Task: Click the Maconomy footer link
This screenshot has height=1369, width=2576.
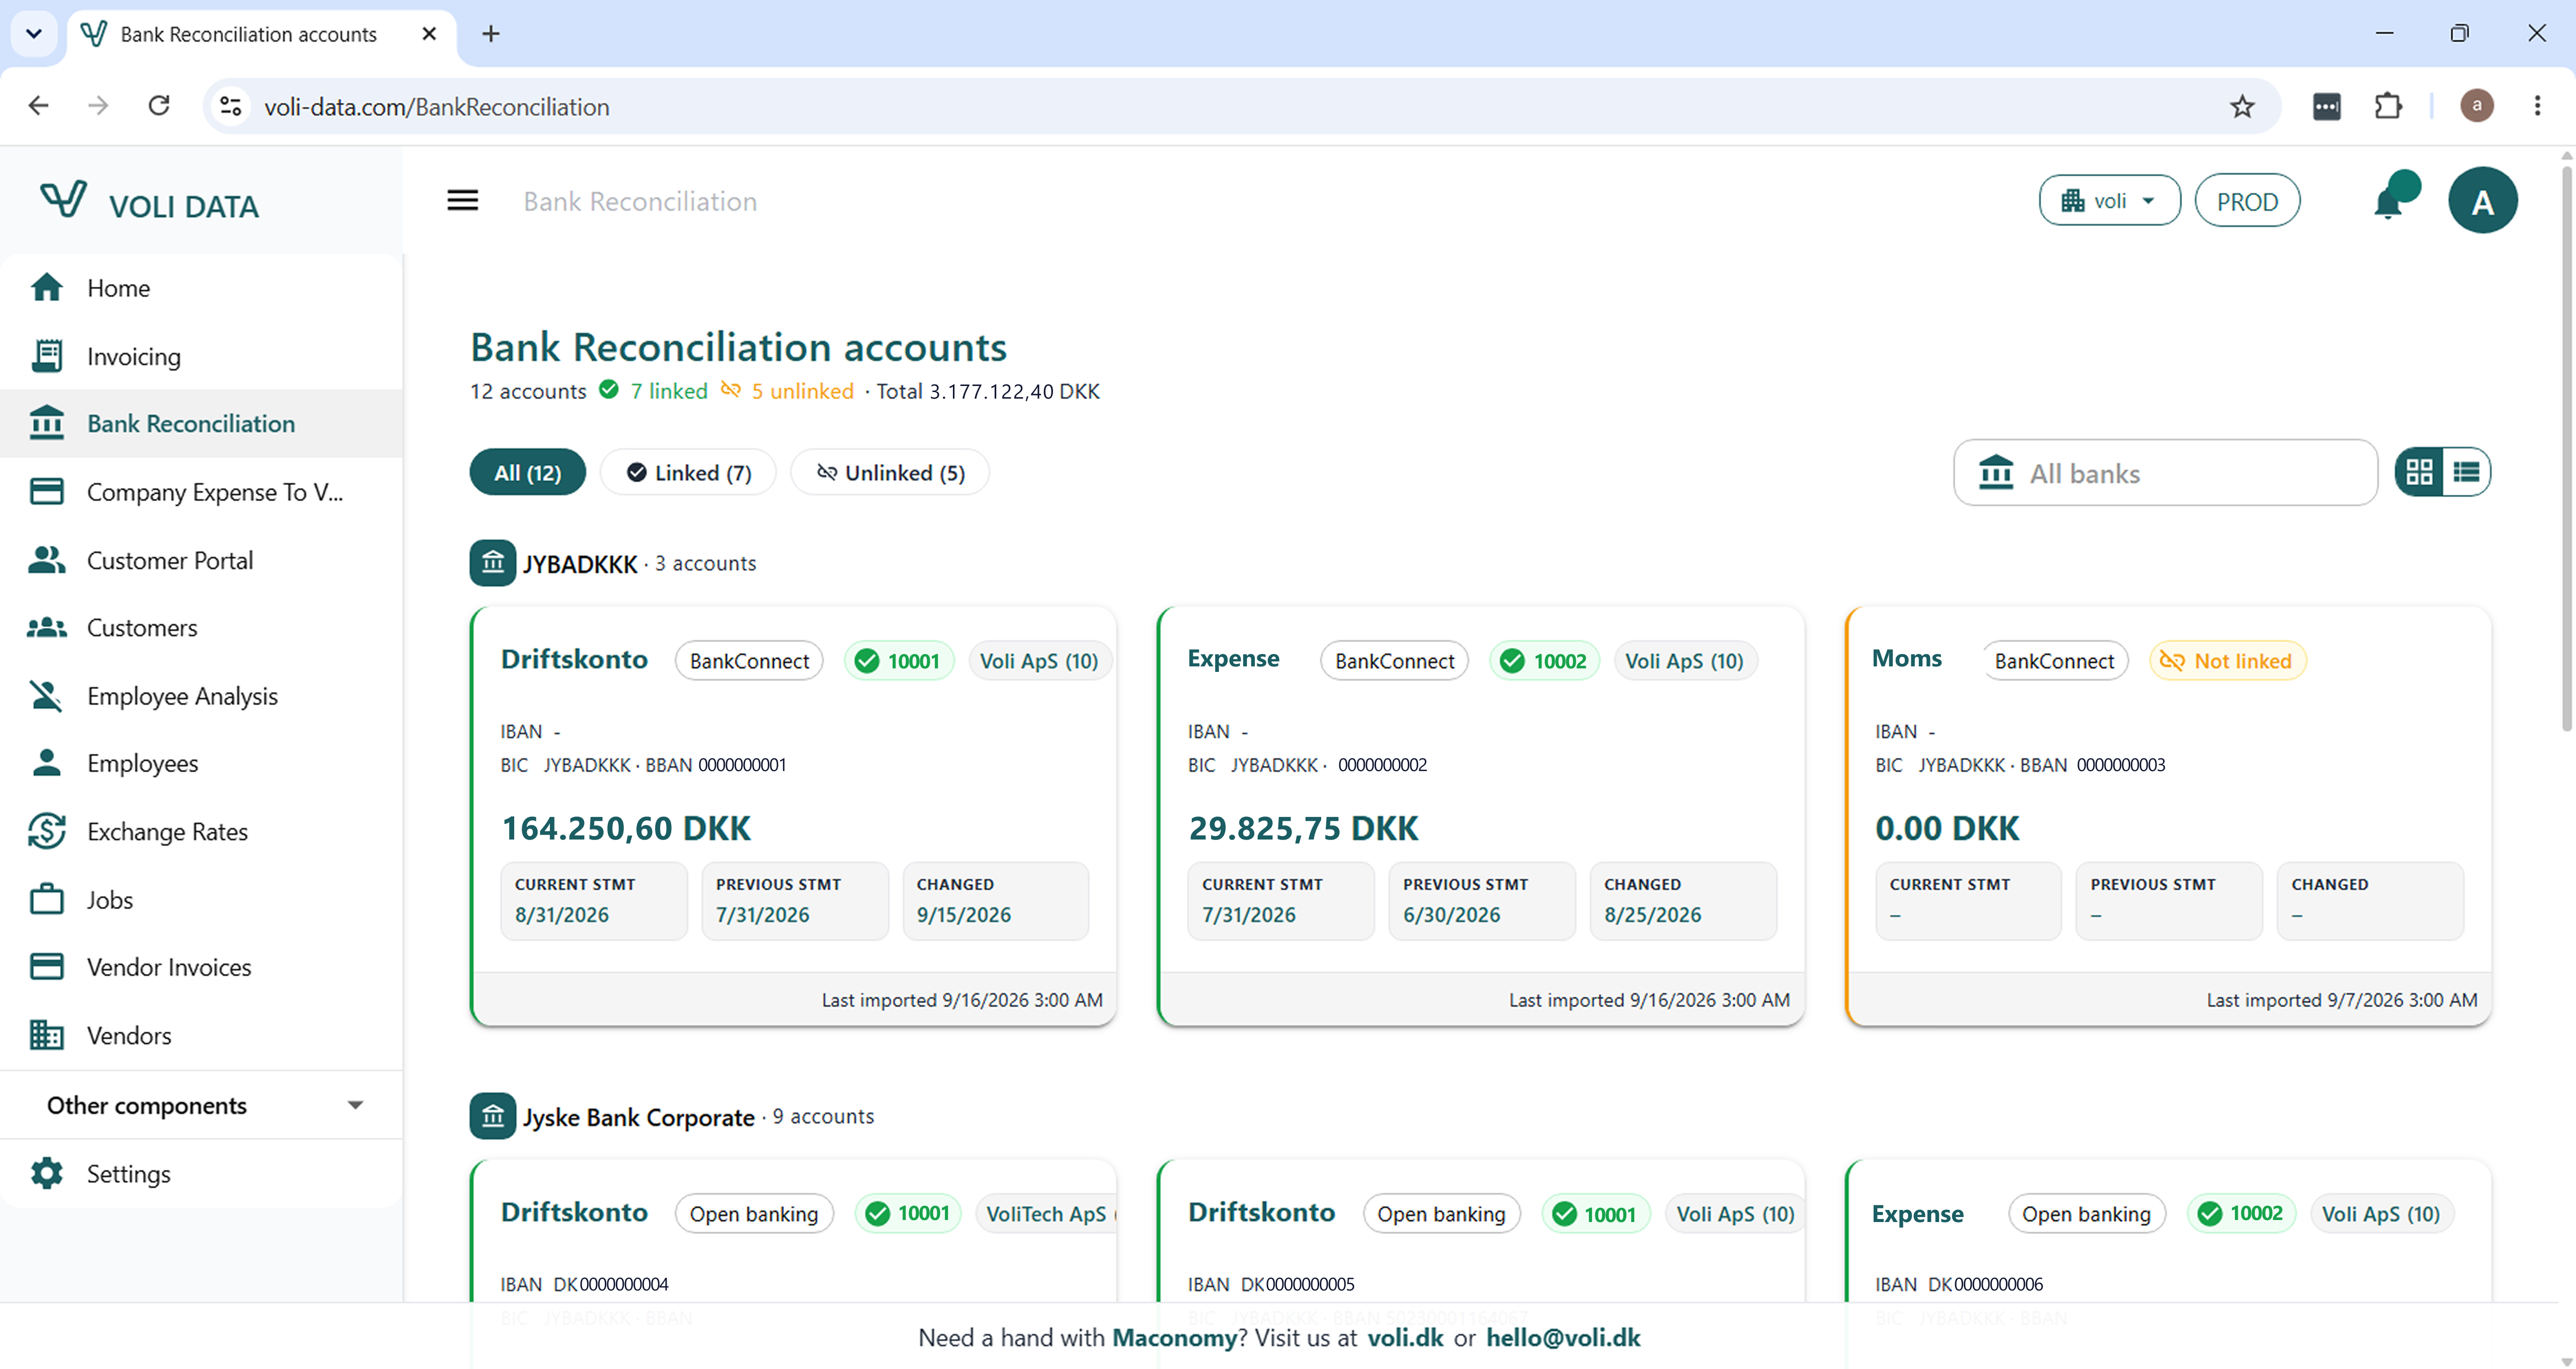Action: 1174,1338
